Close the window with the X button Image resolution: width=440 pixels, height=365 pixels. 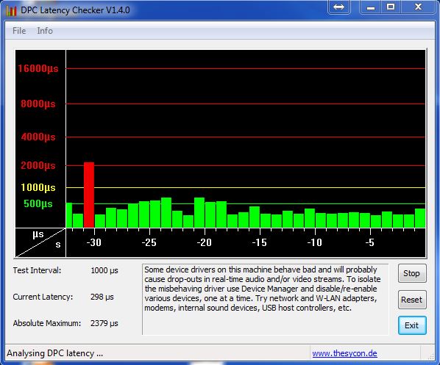click(418, 7)
